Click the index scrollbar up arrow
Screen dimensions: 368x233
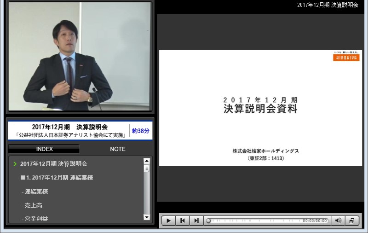[x=147, y=161]
